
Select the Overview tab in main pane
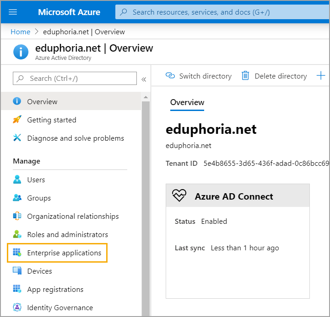click(x=187, y=103)
